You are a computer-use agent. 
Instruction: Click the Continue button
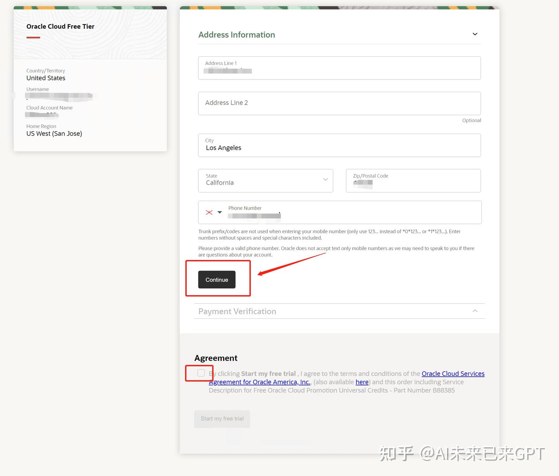click(217, 280)
